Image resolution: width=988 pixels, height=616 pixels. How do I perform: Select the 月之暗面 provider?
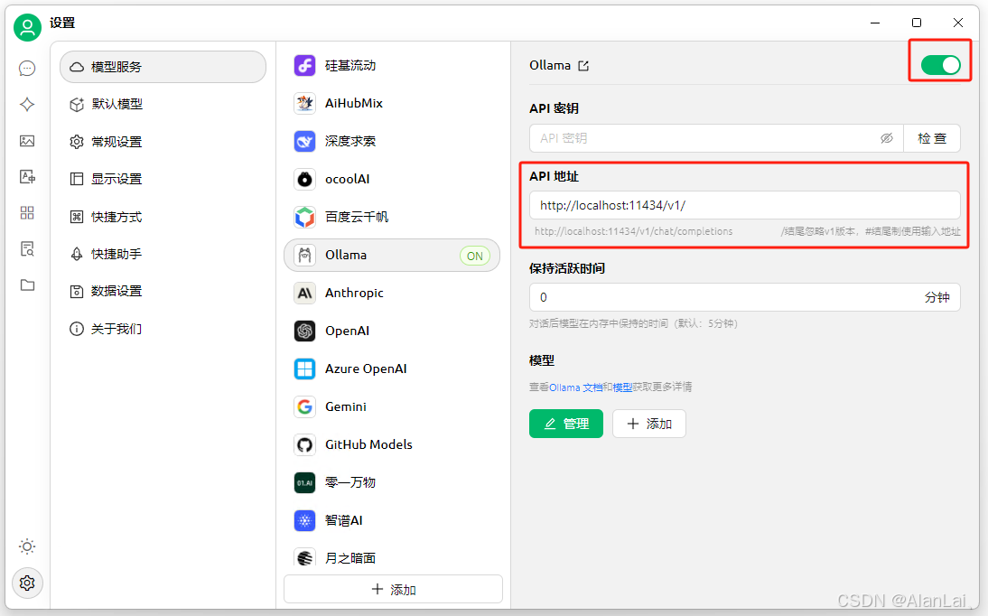(392, 557)
